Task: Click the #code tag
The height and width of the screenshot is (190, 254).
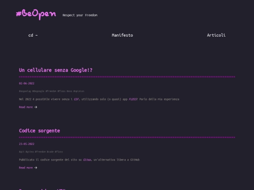Action: 50,152
